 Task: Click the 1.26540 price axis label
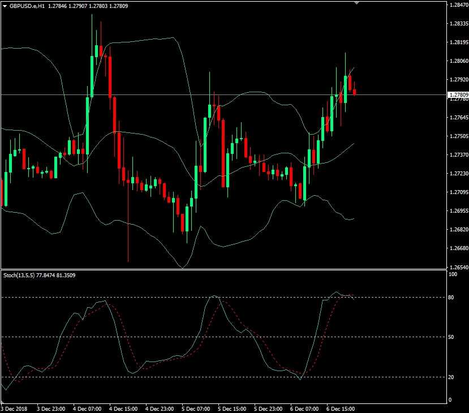tap(458, 267)
